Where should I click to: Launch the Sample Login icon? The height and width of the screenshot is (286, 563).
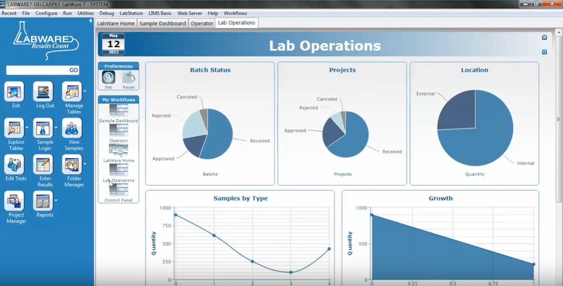[x=43, y=128]
